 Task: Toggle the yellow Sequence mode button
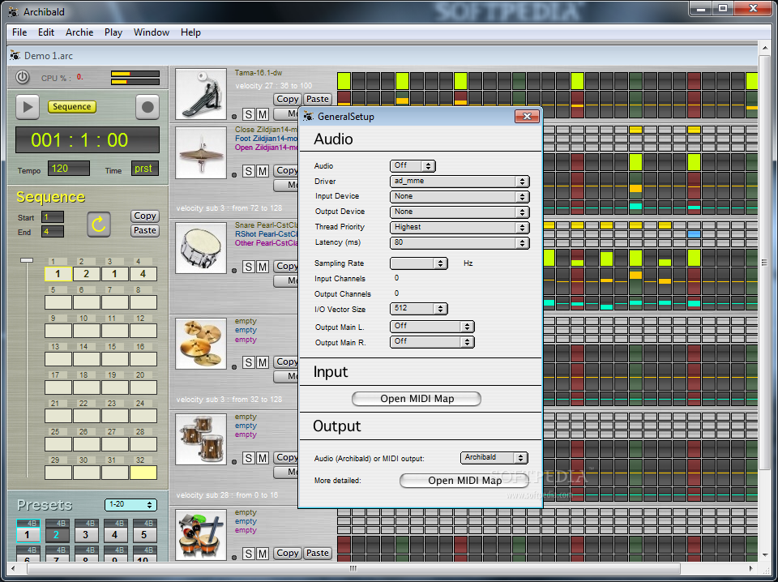click(72, 107)
